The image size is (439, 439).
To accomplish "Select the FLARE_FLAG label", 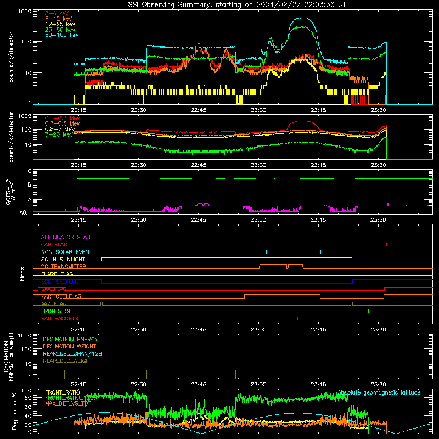I will (57, 274).
